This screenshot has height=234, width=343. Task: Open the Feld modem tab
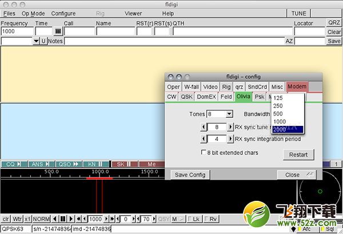coord(226,97)
